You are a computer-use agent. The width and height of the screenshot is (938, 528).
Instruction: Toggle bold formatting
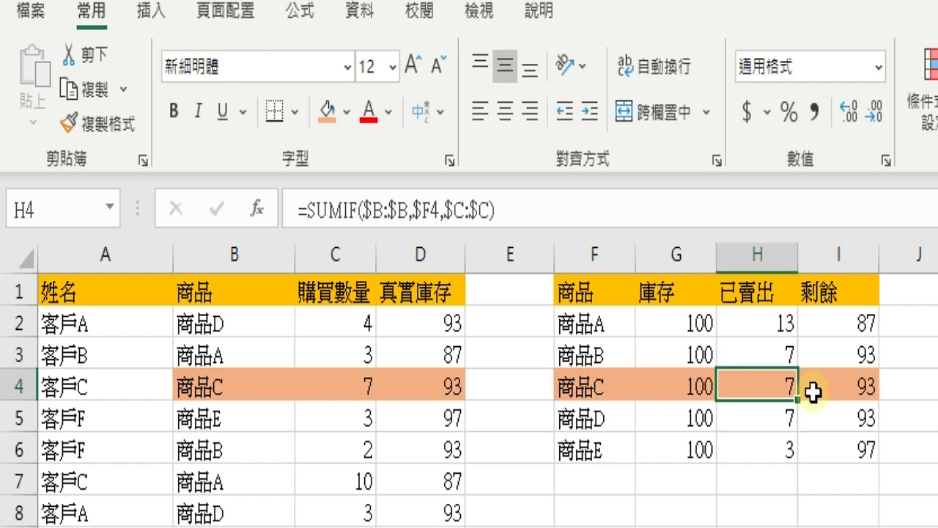coord(173,111)
